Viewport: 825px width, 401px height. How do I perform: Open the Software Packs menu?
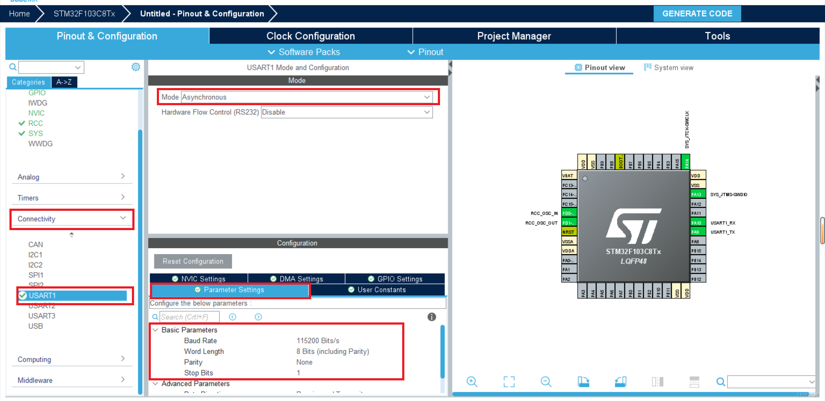pyautogui.click(x=304, y=52)
